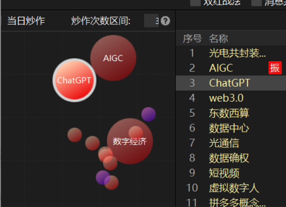Toggle the 消息 checkbox
Screen dimensions: 286x207
pyautogui.click(x=257, y=2)
